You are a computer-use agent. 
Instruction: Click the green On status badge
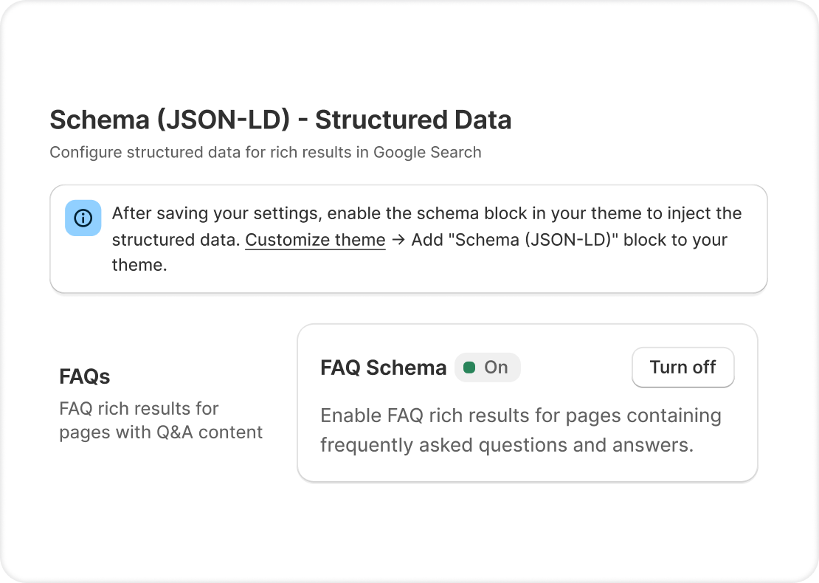[x=488, y=368]
